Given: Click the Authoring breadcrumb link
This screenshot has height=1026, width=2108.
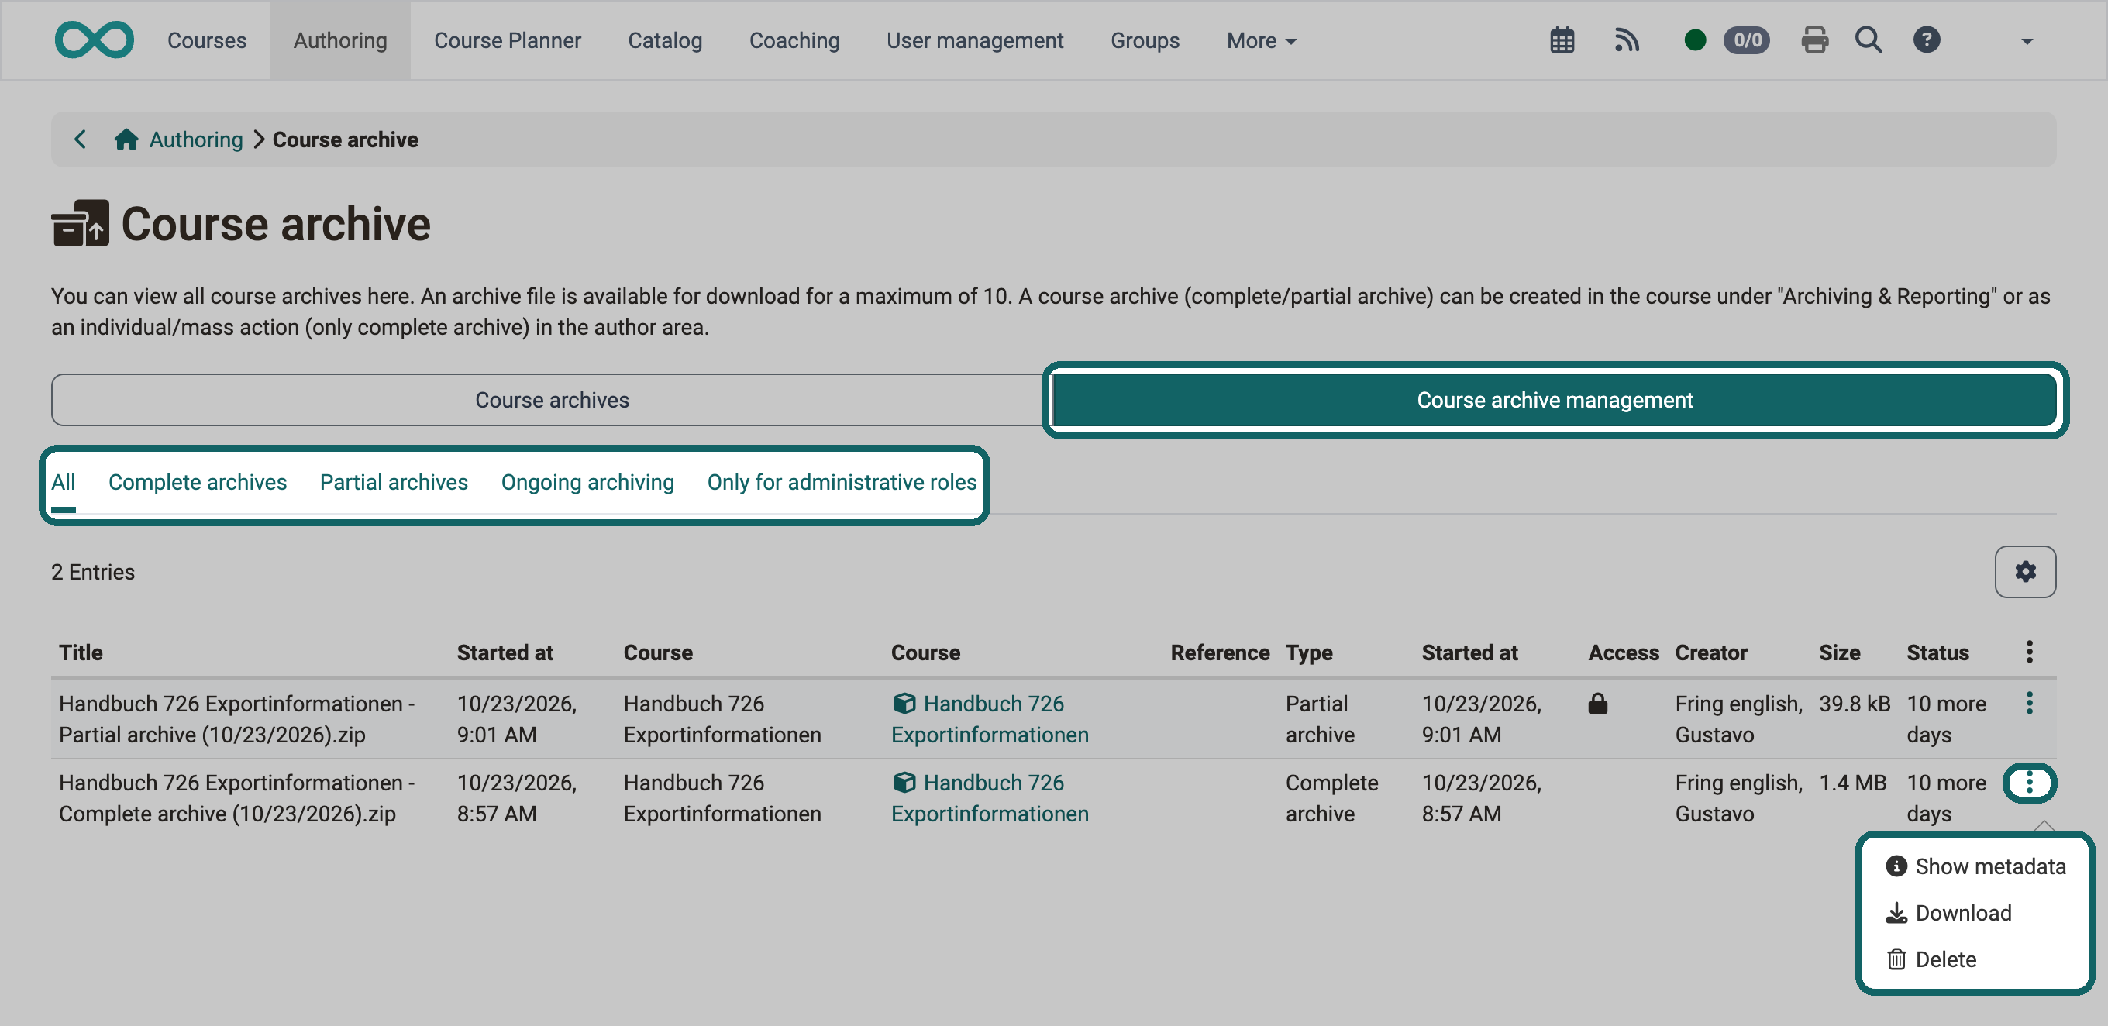Looking at the screenshot, I should pyautogui.click(x=195, y=139).
